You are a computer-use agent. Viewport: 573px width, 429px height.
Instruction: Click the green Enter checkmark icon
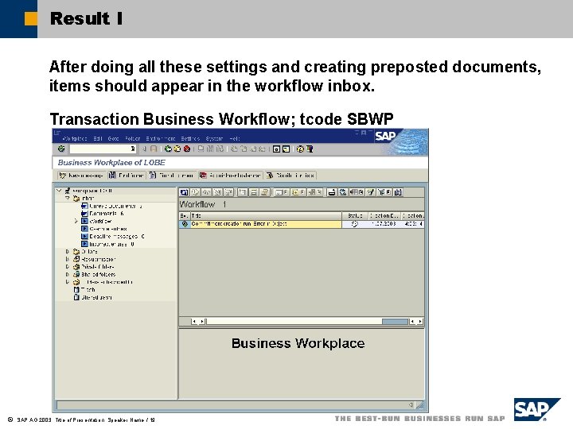coord(61,149)
